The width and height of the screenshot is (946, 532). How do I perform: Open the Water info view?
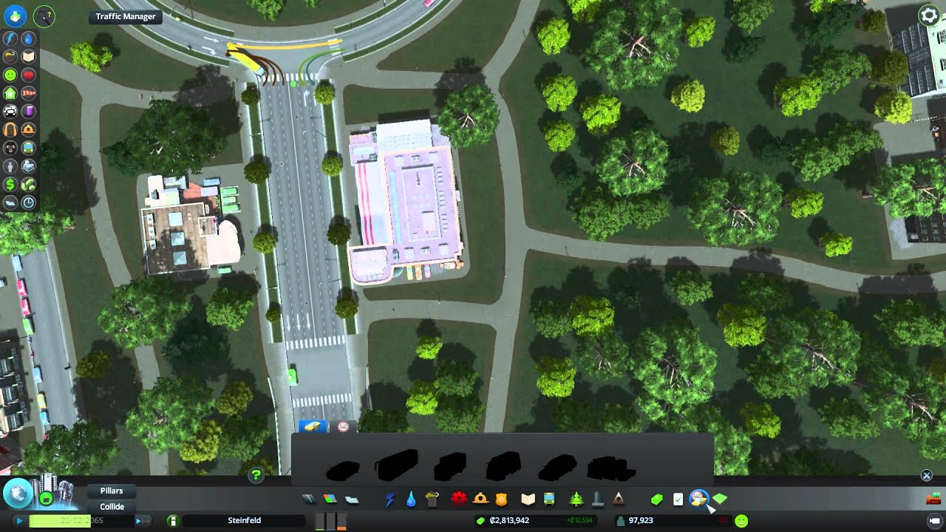coord(28,38)
